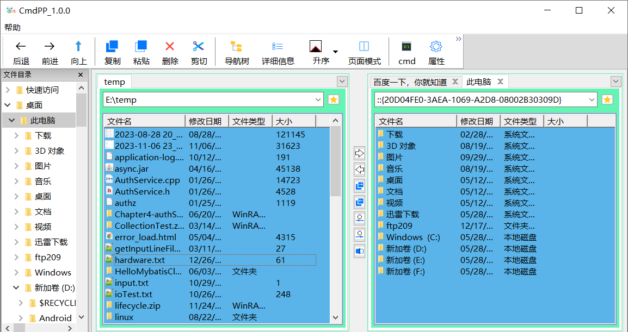The height and width of the screenshot is (332, 628).
Task: Click the star button beside the 此电脑 path
Action: pos(607,99)
